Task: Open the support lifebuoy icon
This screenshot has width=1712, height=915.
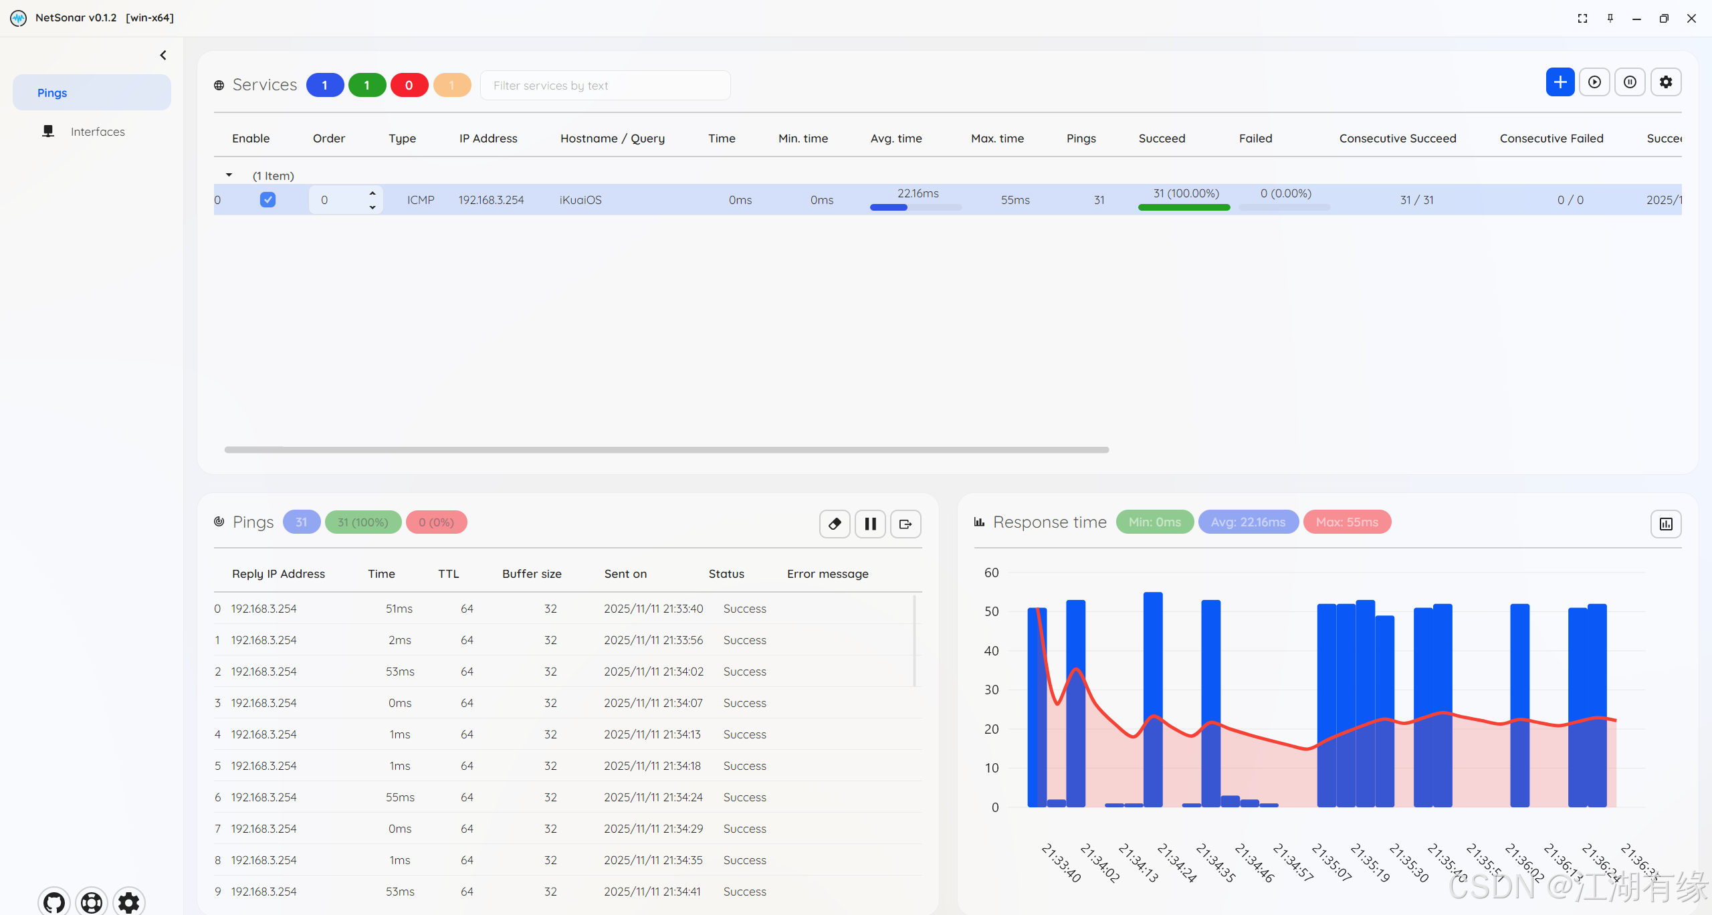Action: [x=92, y=902]
